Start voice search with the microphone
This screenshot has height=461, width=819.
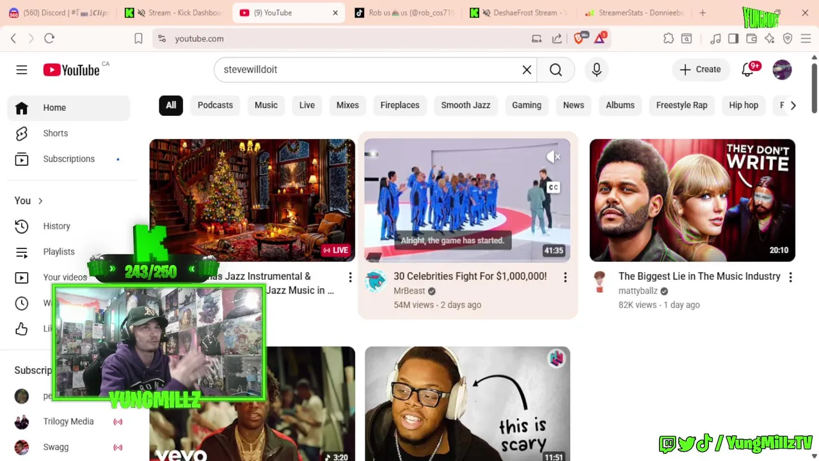596,70
